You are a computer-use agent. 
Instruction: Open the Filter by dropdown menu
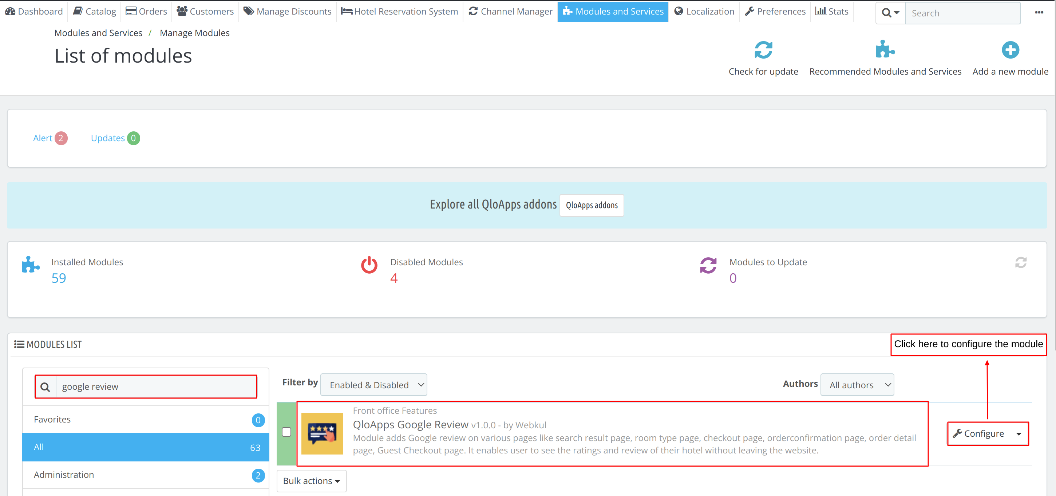coord(375,385)
